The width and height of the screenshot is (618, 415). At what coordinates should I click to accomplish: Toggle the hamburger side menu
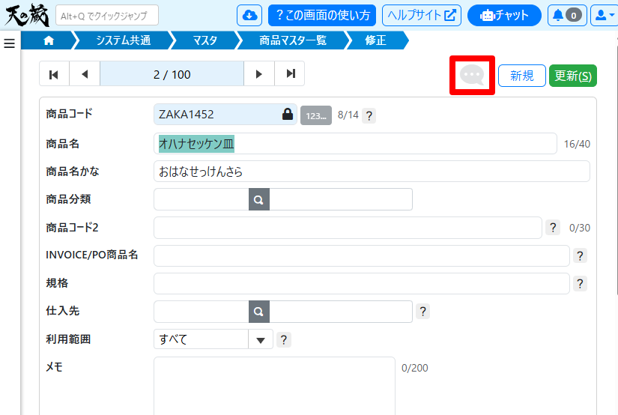coord(10,43)
